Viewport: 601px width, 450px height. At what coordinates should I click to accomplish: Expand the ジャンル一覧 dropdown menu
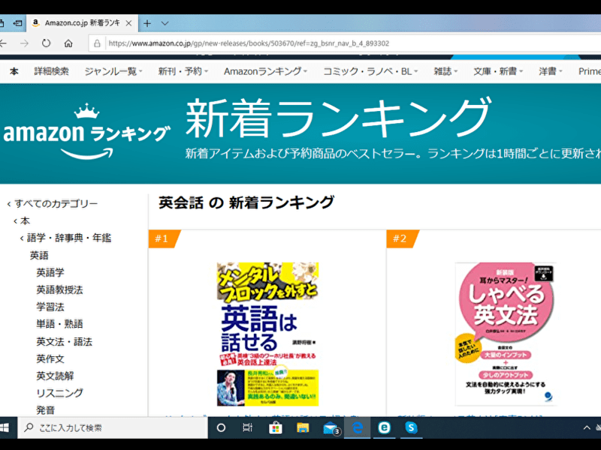click(x=113, y=71)
